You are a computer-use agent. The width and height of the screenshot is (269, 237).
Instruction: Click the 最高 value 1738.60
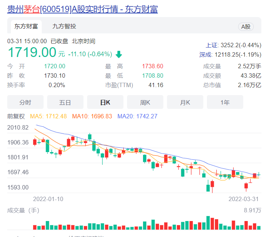click(153, 66)
